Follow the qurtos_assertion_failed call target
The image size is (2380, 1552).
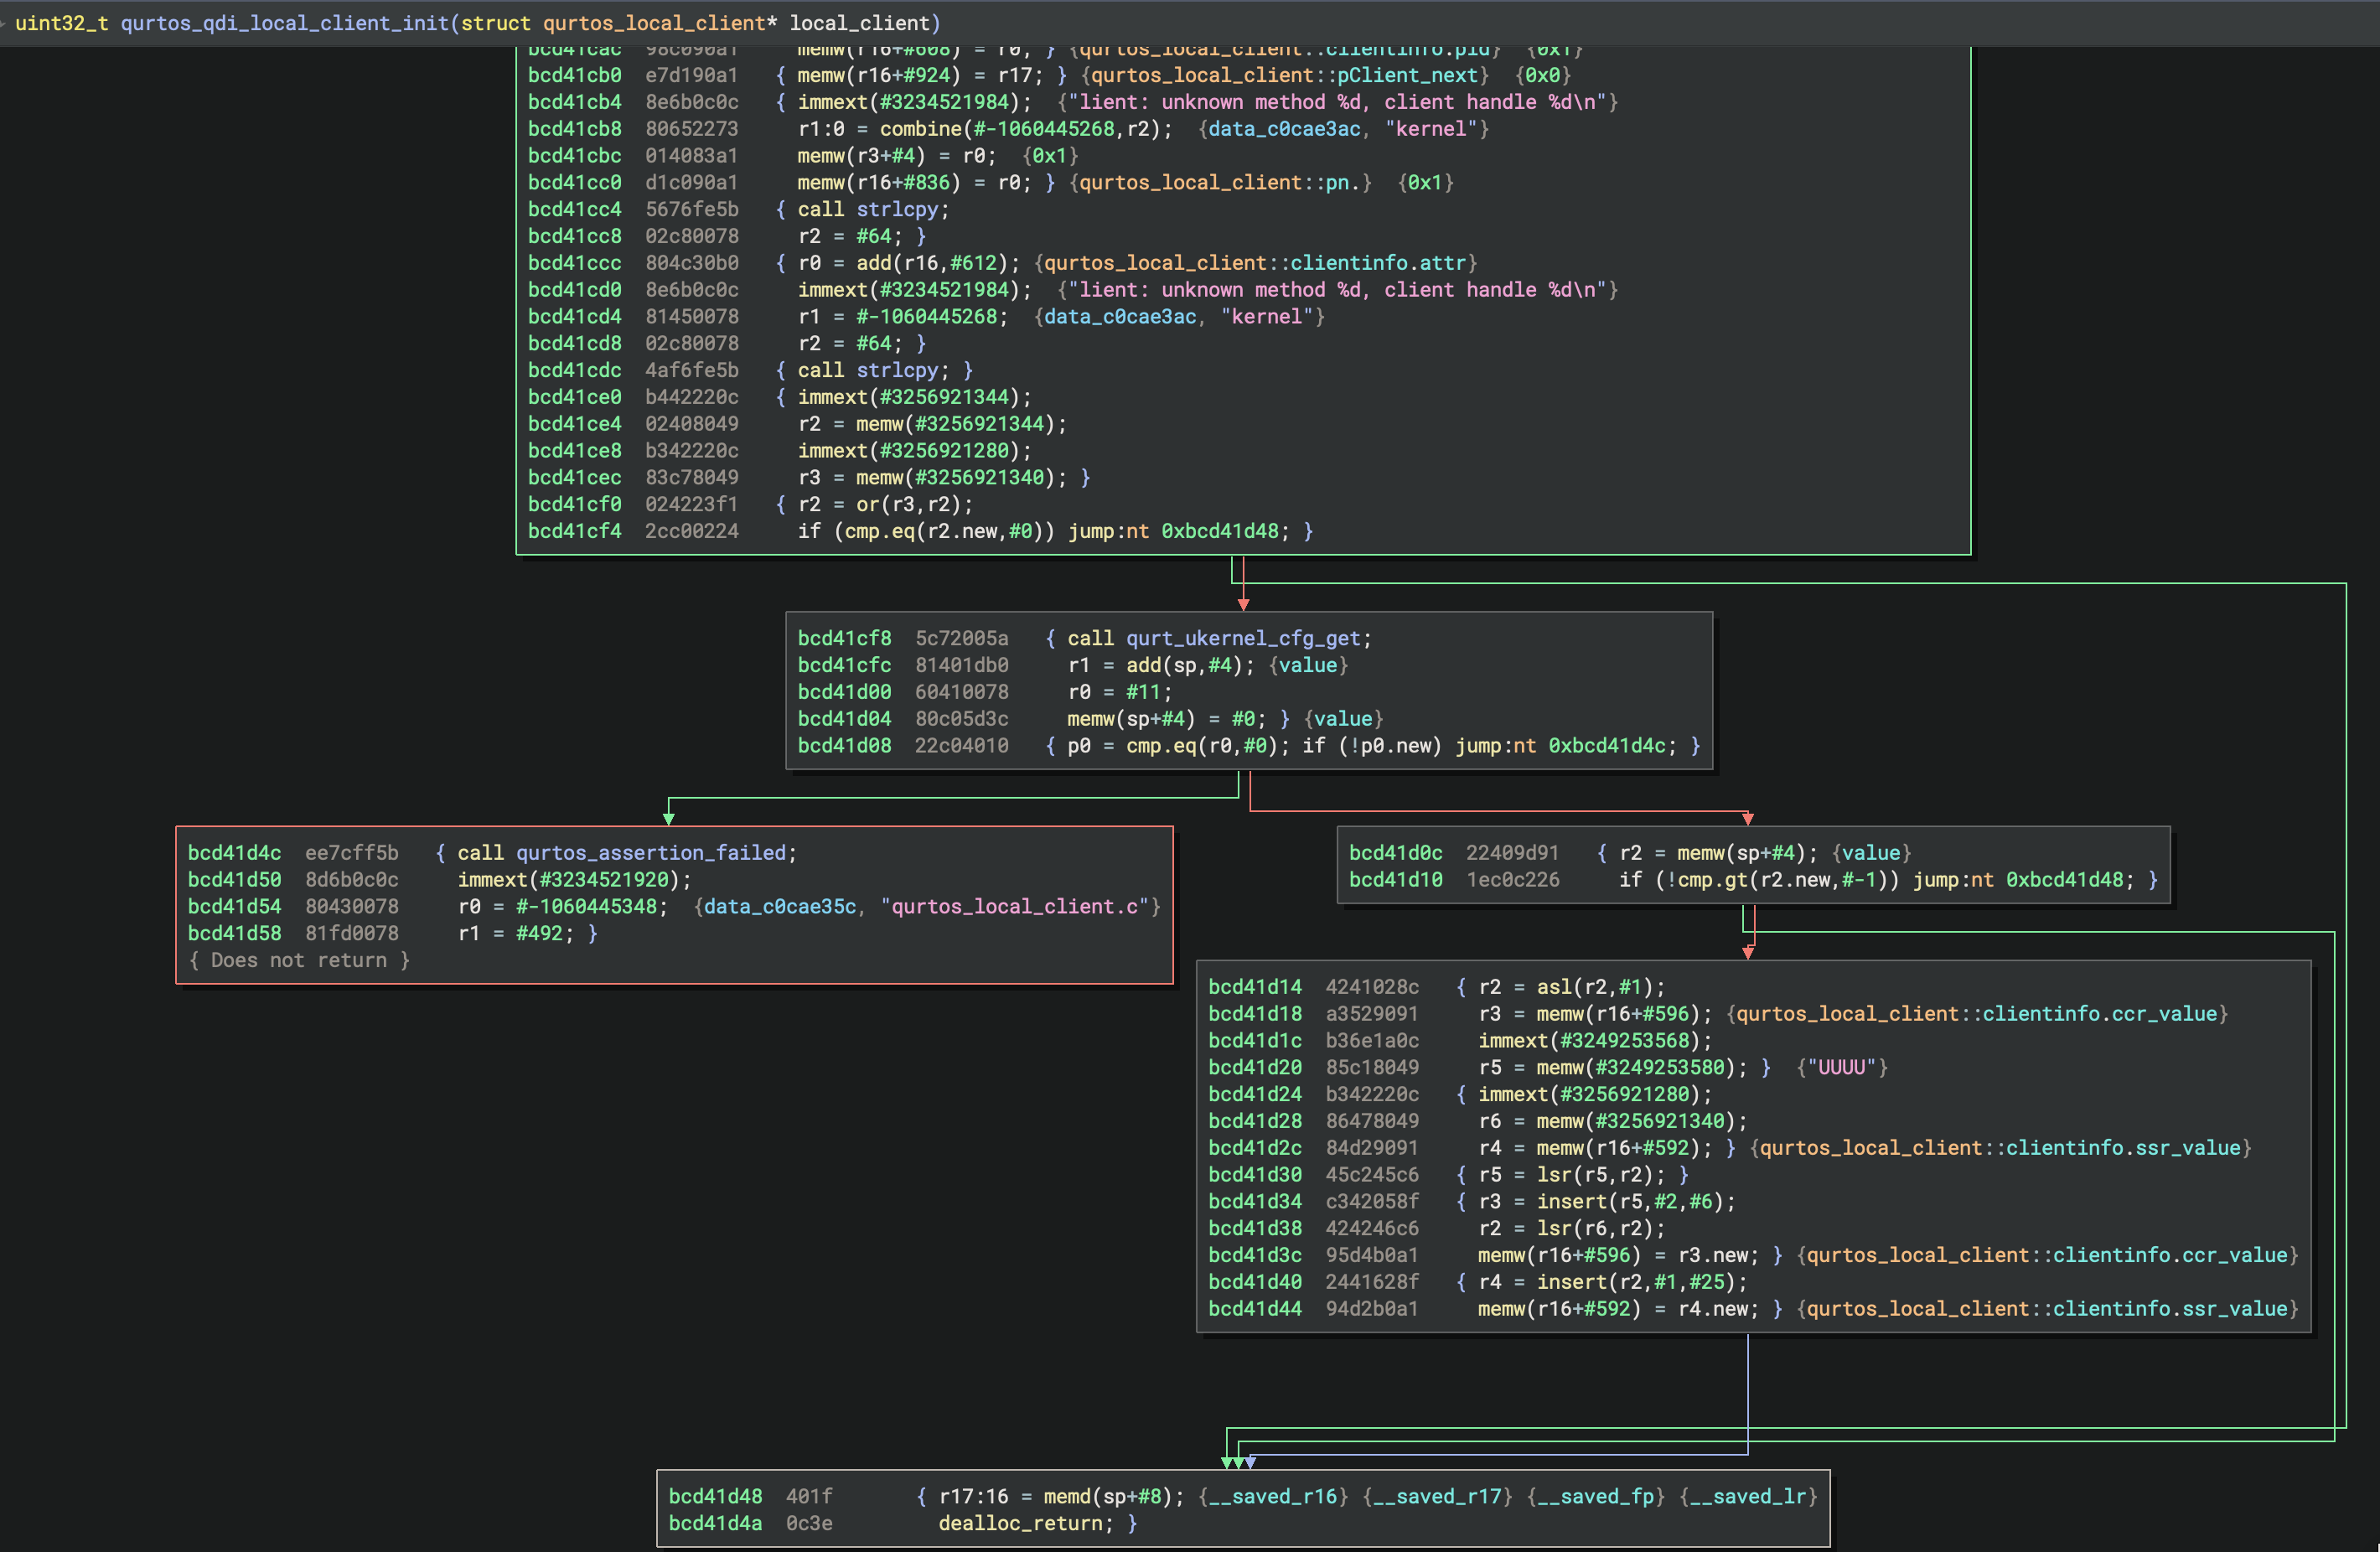(650, 852)
